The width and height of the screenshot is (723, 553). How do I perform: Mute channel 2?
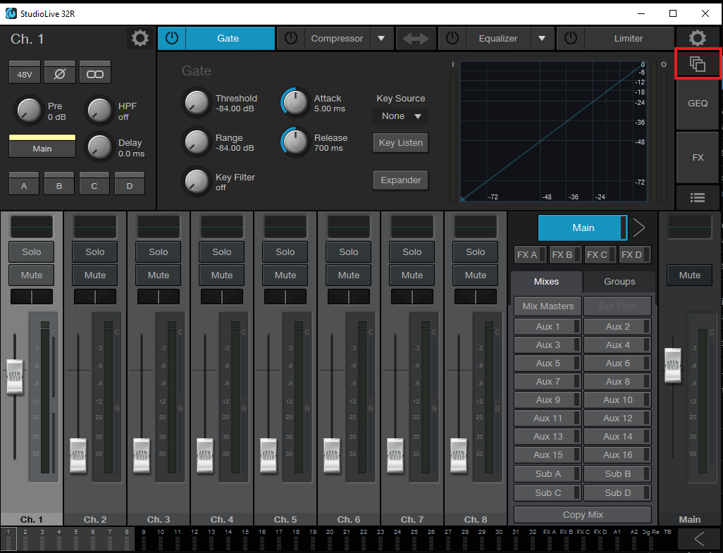[95, 275]
